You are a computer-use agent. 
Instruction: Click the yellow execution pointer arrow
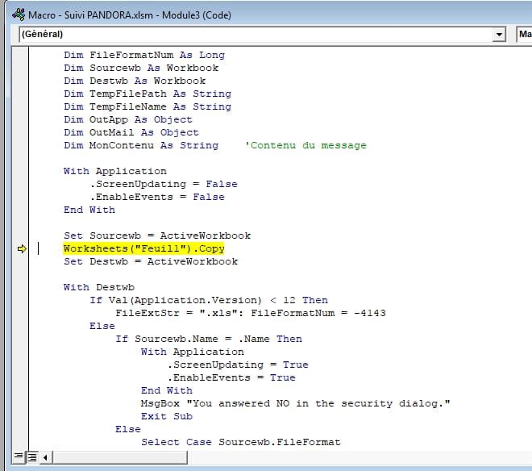tap(22, 249)
